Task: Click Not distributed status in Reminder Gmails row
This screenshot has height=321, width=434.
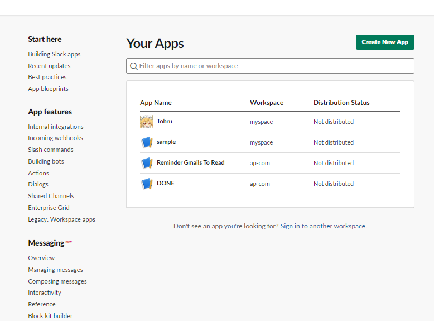Action: (334, 163)
